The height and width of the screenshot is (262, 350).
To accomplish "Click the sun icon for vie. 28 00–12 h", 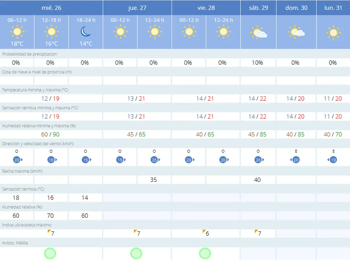I will 189,32.
